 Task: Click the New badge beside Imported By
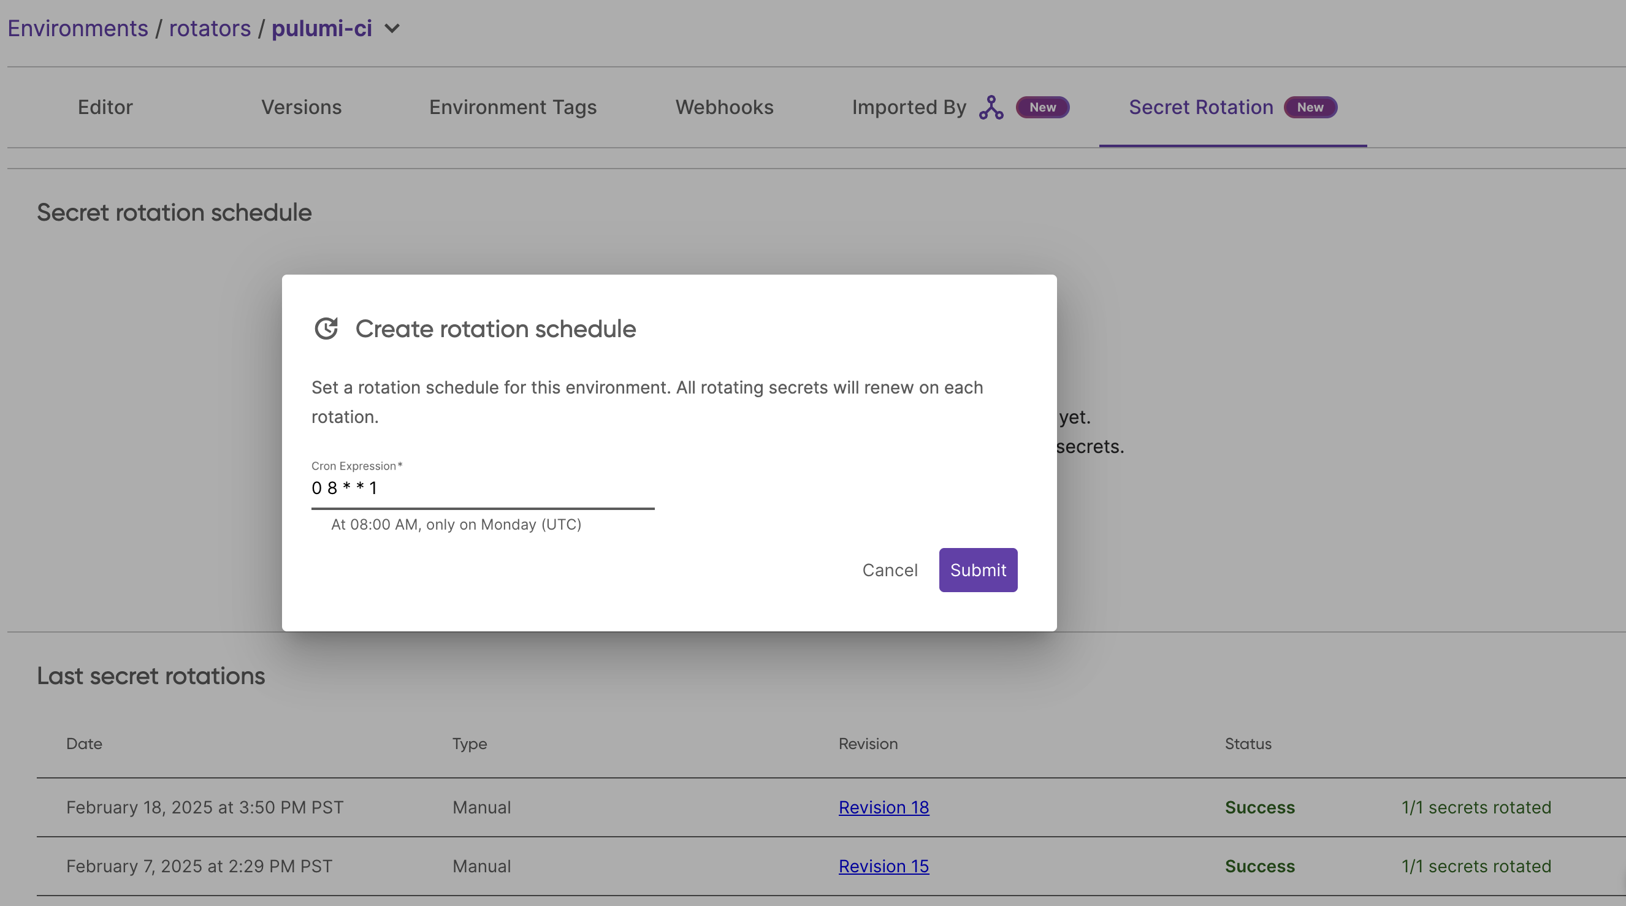[x=1043, y=107]
